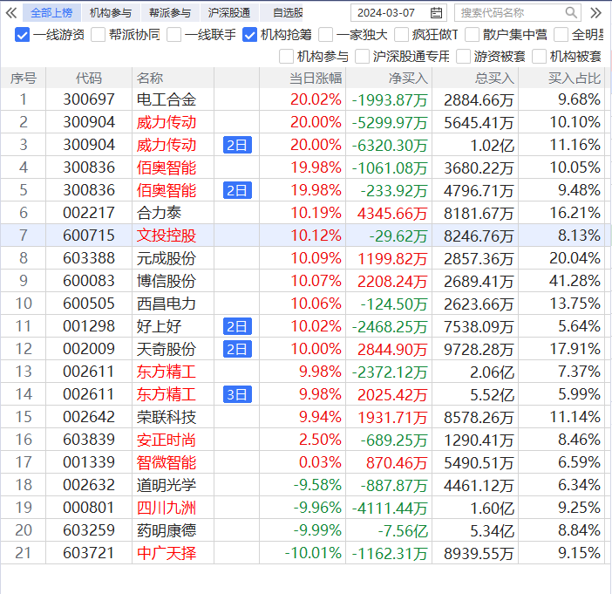
Task: Click total buy value 5.52亿
Action: 492,395
